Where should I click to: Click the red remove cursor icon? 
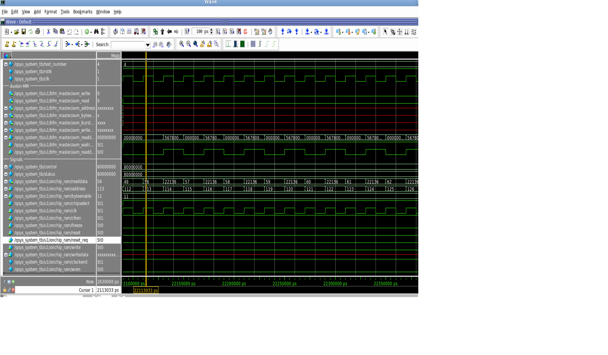tap(13, 290)
